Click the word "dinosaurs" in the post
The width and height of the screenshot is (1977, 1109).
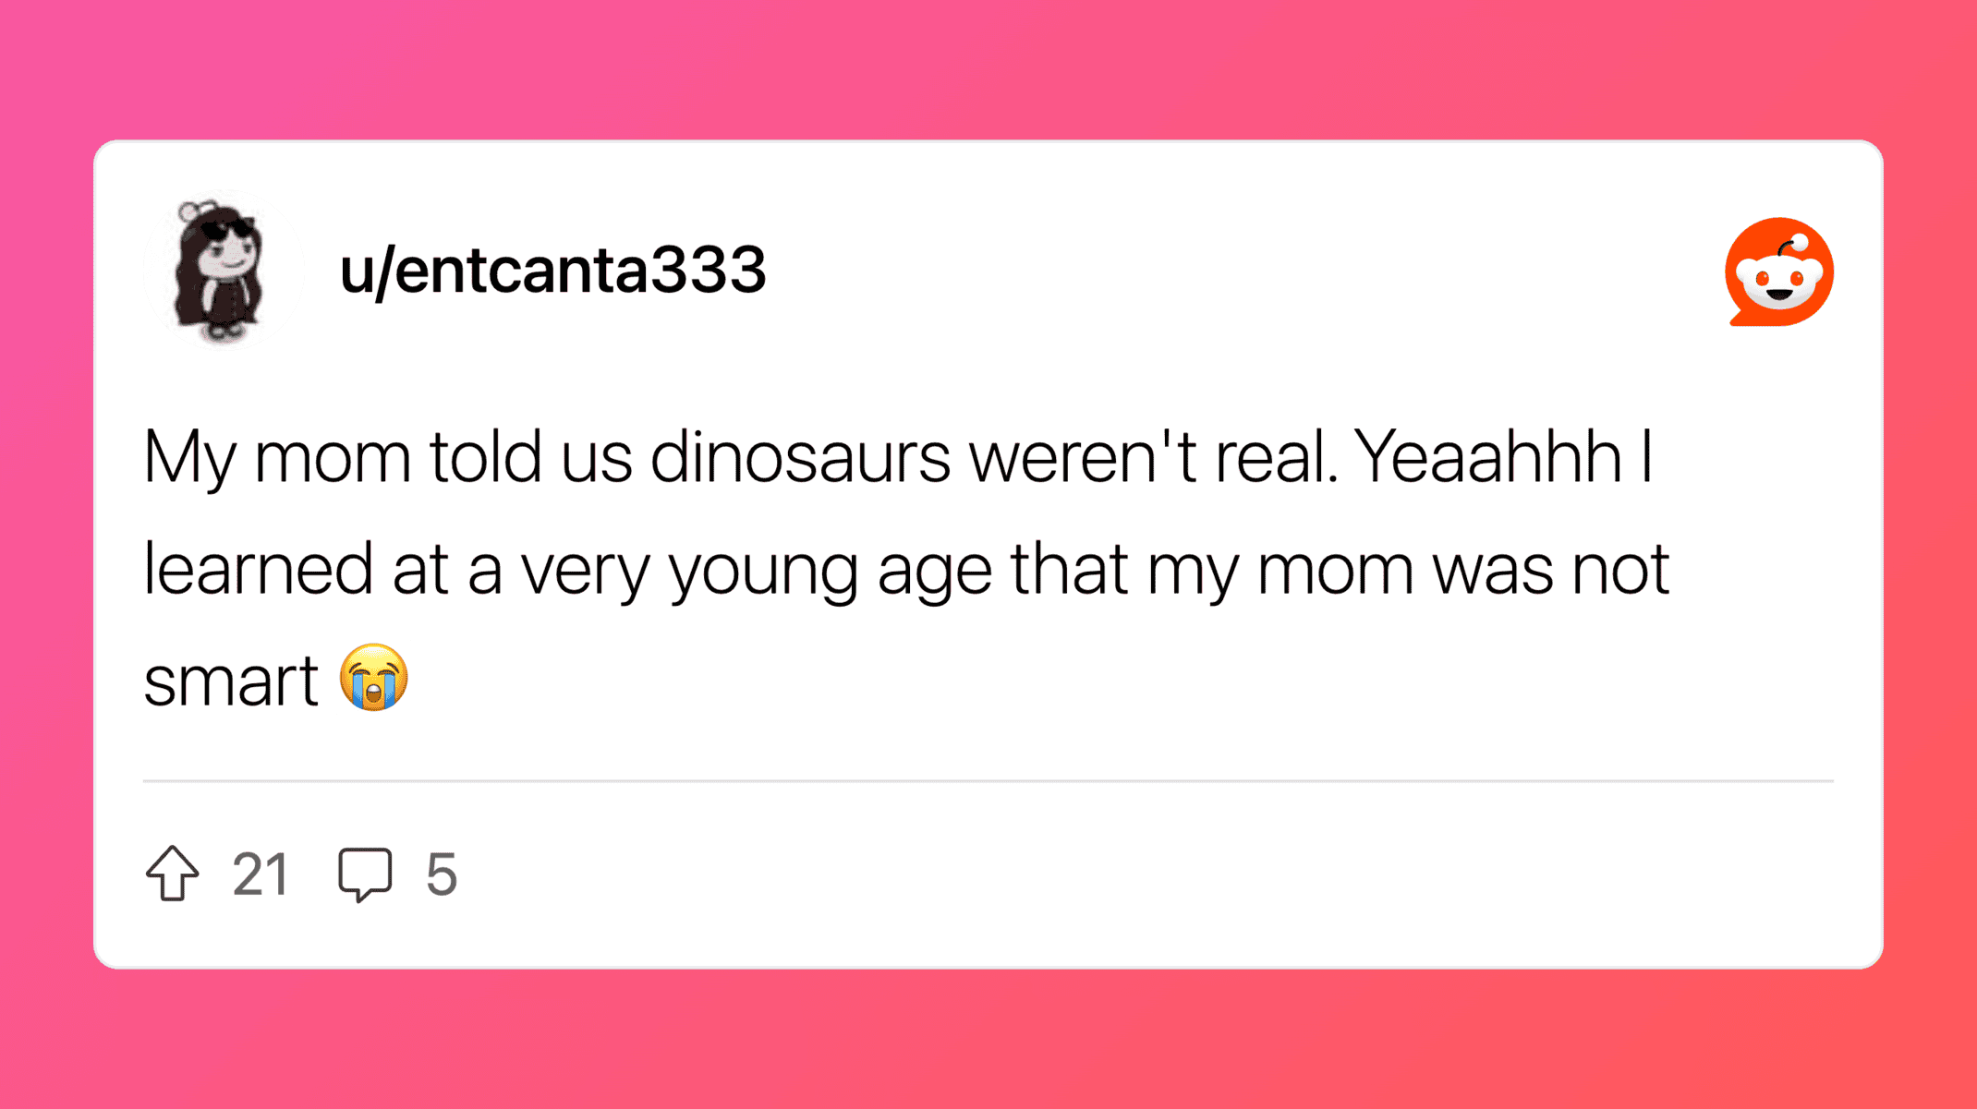(x=800, y=458)
